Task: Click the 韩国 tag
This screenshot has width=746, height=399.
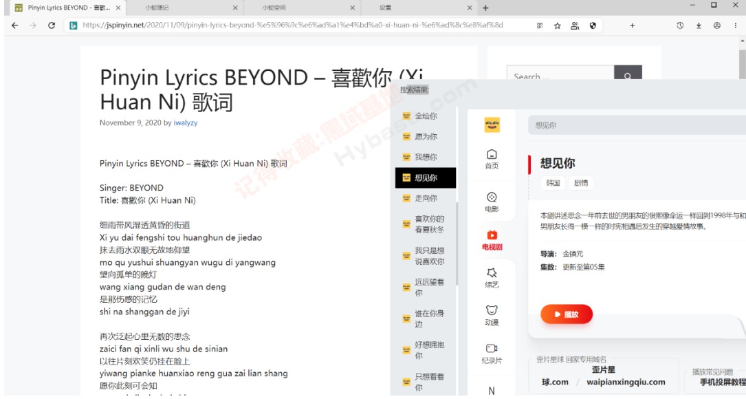Action: coord(553,183)
